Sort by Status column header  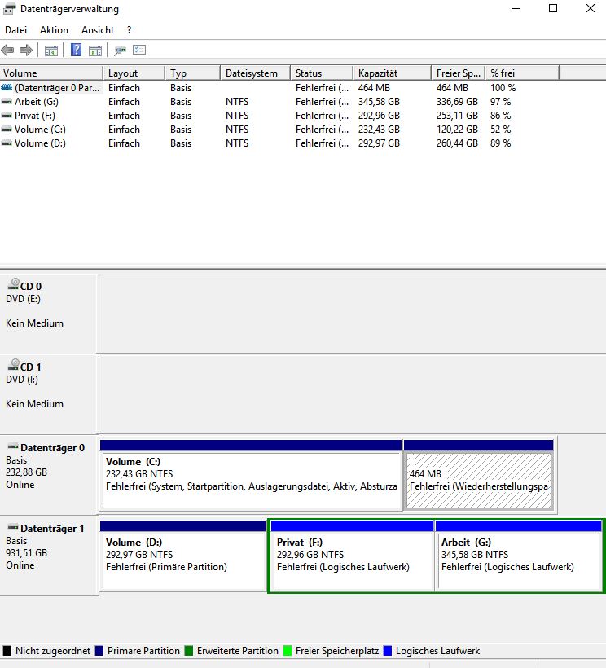(322, 73)
